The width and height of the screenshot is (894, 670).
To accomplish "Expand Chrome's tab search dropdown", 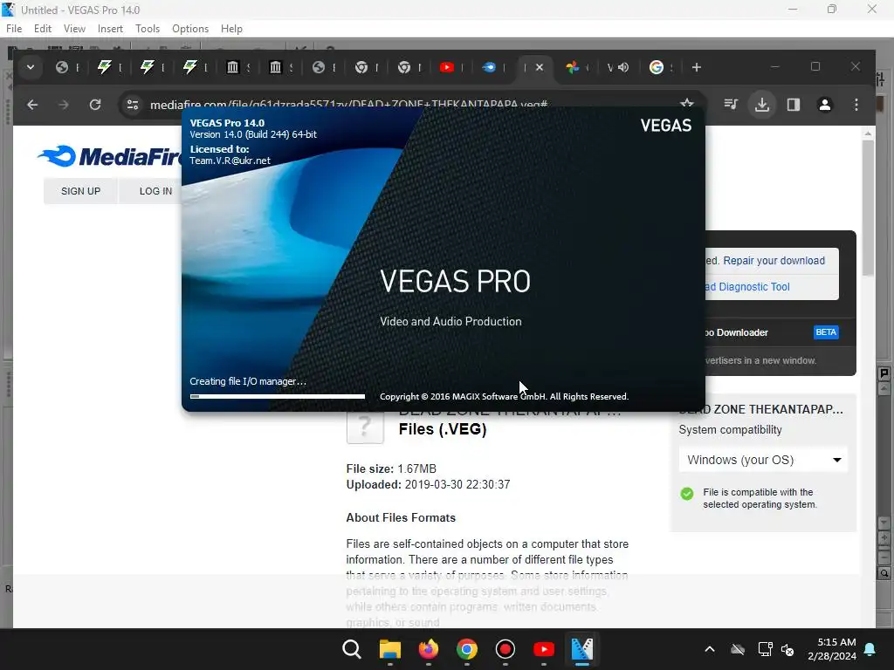I will (x=31, y=67).
